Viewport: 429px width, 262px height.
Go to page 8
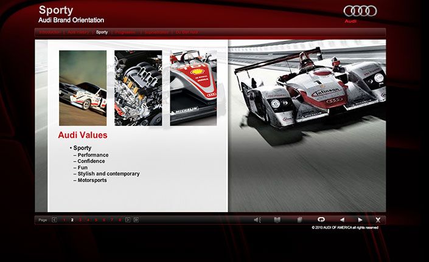[120, 220]
